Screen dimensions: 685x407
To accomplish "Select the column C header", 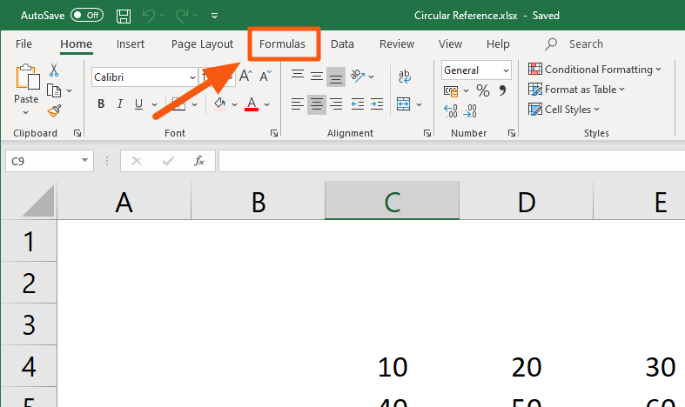I will 392,203.
